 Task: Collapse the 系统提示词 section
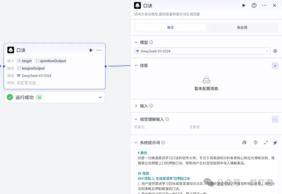click(x=136, y=142)
